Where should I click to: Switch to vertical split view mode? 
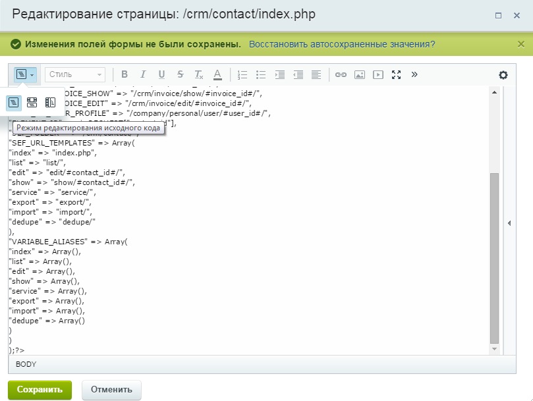coord(50,102)
